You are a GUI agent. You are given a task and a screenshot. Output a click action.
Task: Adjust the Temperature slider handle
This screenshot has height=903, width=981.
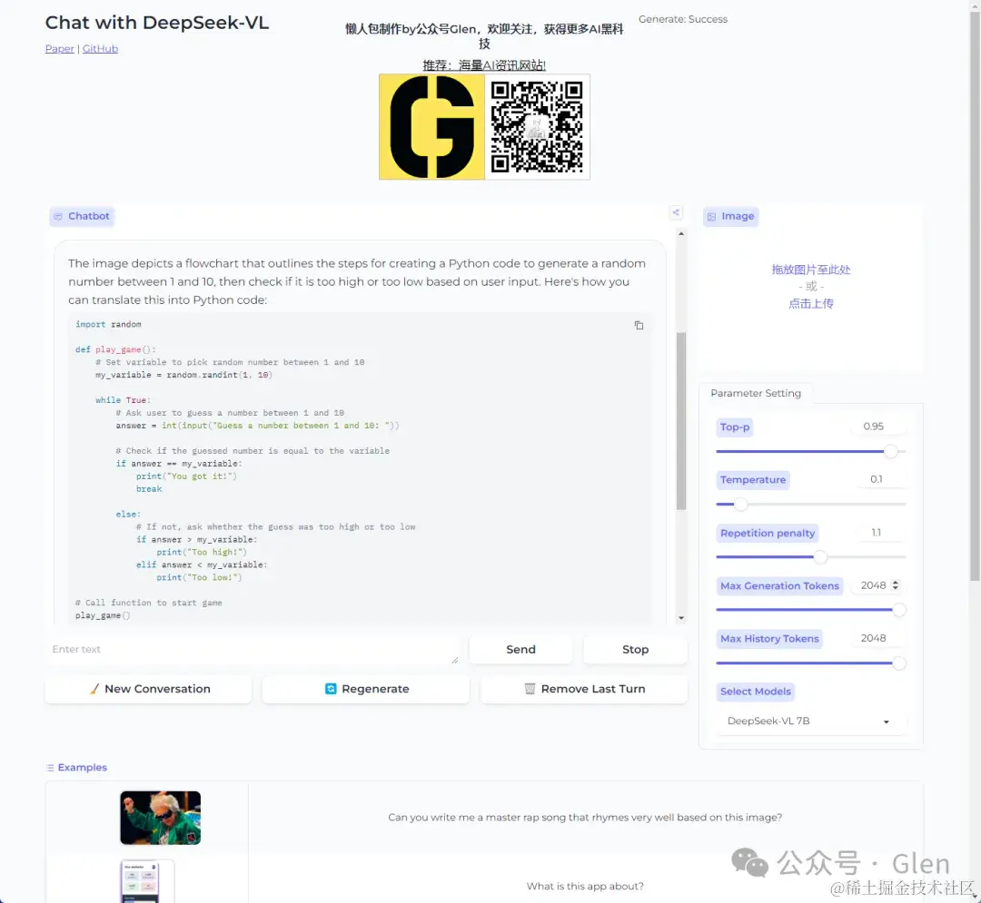tap(741, 505)
